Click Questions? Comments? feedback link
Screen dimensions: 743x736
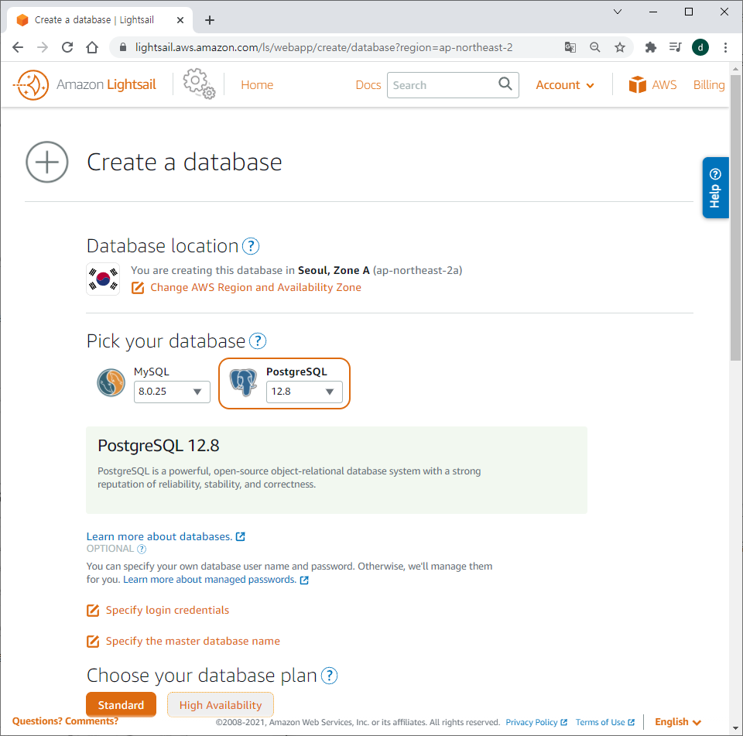65,721
